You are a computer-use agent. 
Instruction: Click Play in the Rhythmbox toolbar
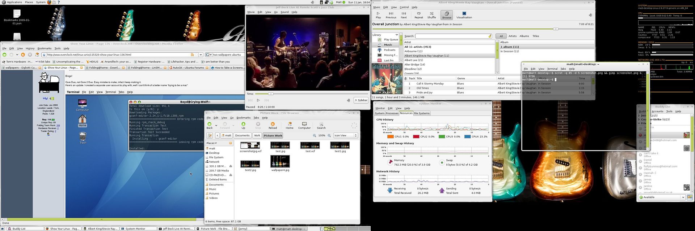(x=378, y=15)
